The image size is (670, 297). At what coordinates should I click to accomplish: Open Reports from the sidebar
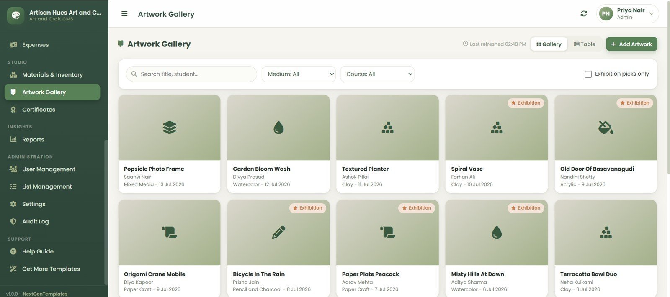(x=52, y=140)
